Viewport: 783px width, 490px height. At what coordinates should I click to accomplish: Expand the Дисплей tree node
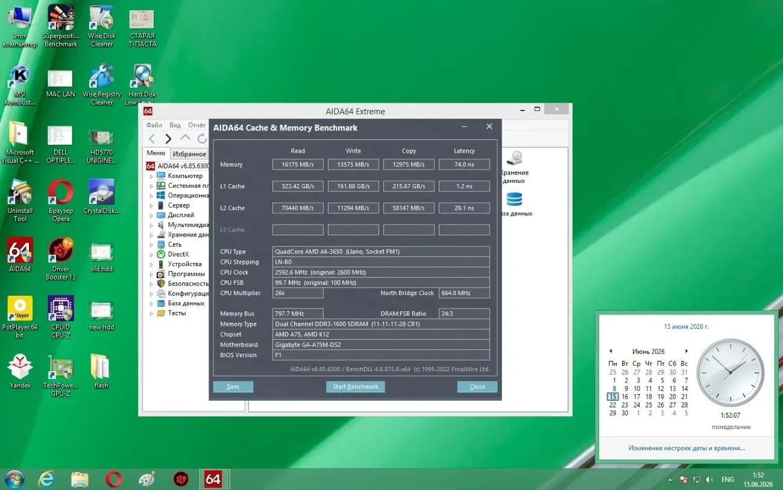click(x=151, y=215)
